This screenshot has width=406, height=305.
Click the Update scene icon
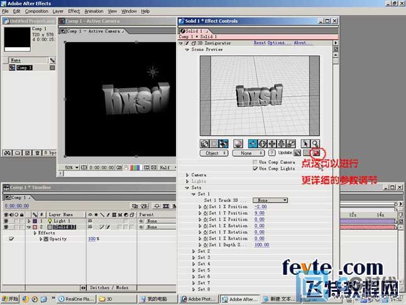pos(297,153)
